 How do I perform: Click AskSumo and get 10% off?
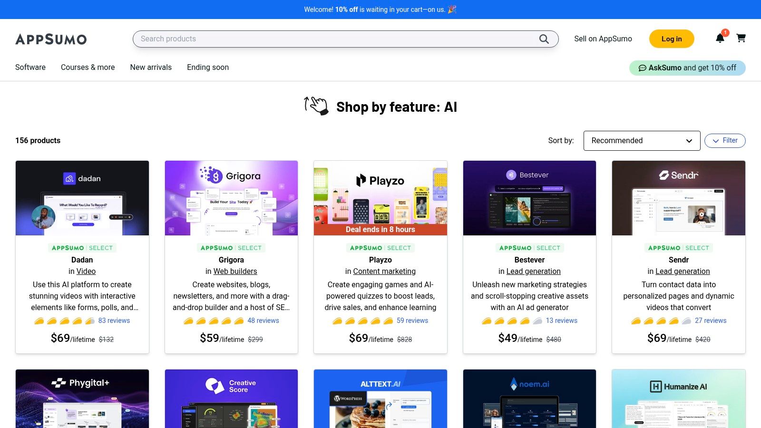pyautogui.click(x=687, y=68)
